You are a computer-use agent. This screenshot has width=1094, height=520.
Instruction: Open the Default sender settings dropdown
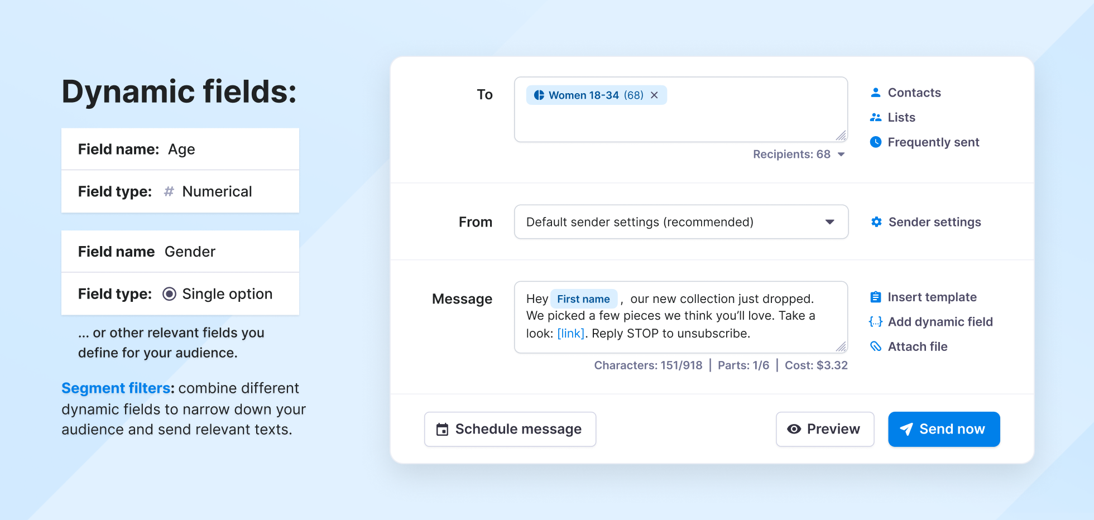point(681,222)
